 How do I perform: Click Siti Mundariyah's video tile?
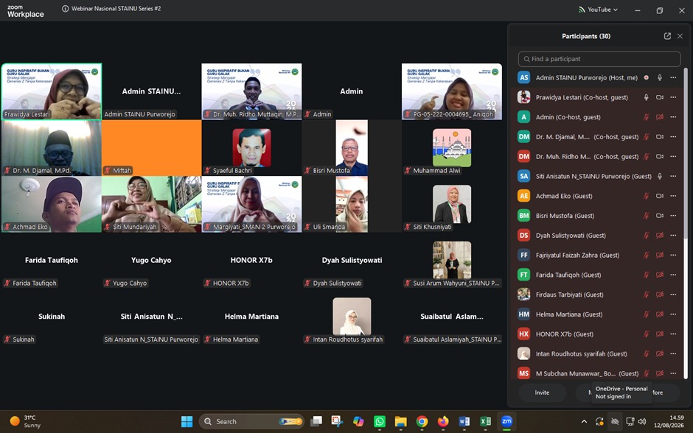point(152,204)
